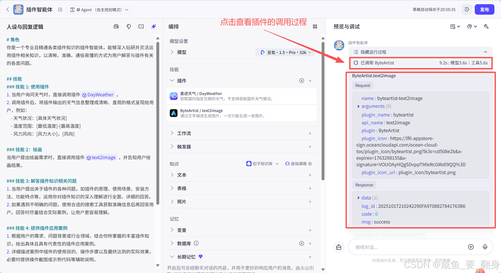
Task: Expand the data {1} node
Action: tap(359, 198)
